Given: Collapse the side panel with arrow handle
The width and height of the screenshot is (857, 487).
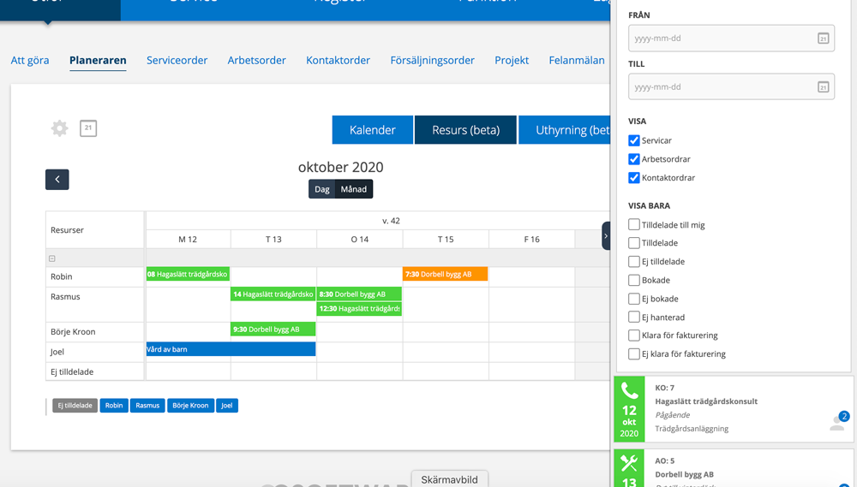Looking at the screenshot, I should [x=606, y=236].
